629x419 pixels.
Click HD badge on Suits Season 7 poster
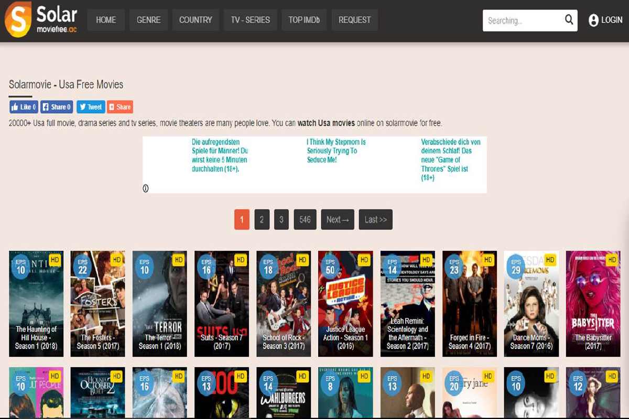[241, 260]
